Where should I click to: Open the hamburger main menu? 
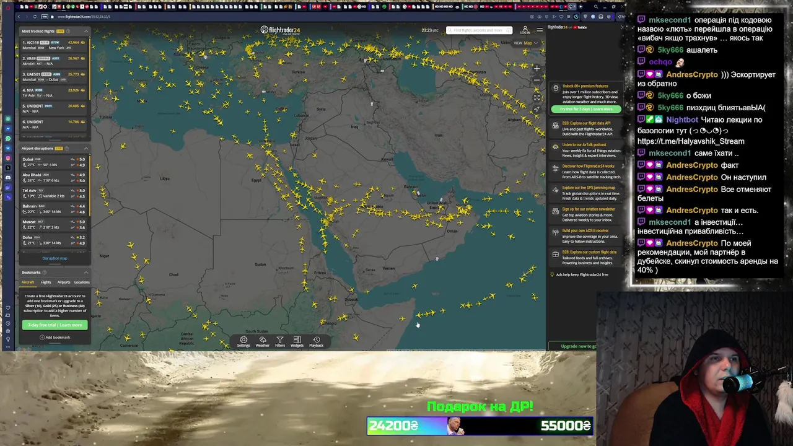point(540,30)
